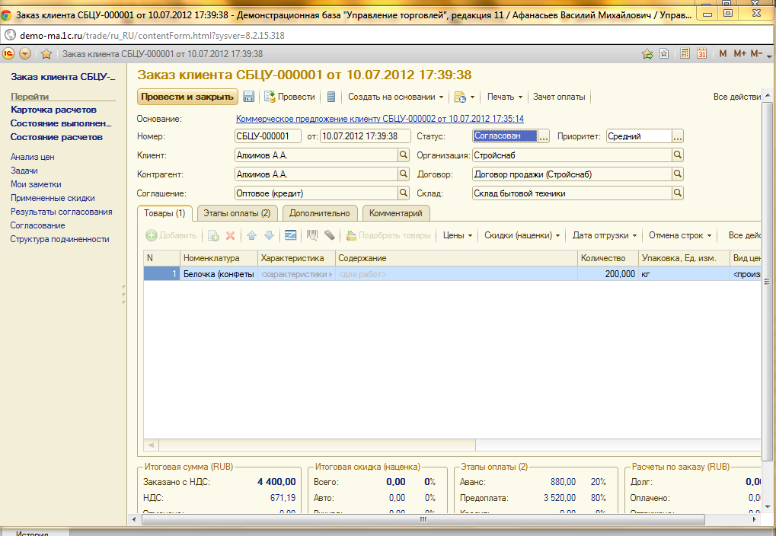Open Результаты согласования in sidebar

pyautogui.click(x=62, y=212)
